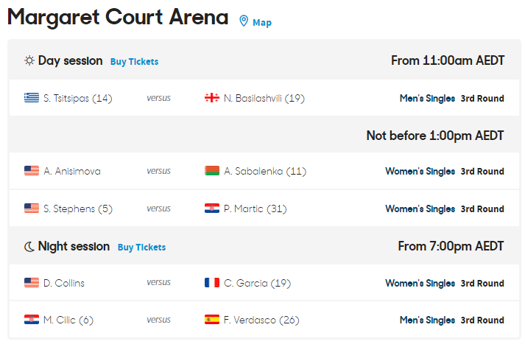Buy tickets for the Day session
Viewport: 525px width, 347px height.
tap(134, 62)
